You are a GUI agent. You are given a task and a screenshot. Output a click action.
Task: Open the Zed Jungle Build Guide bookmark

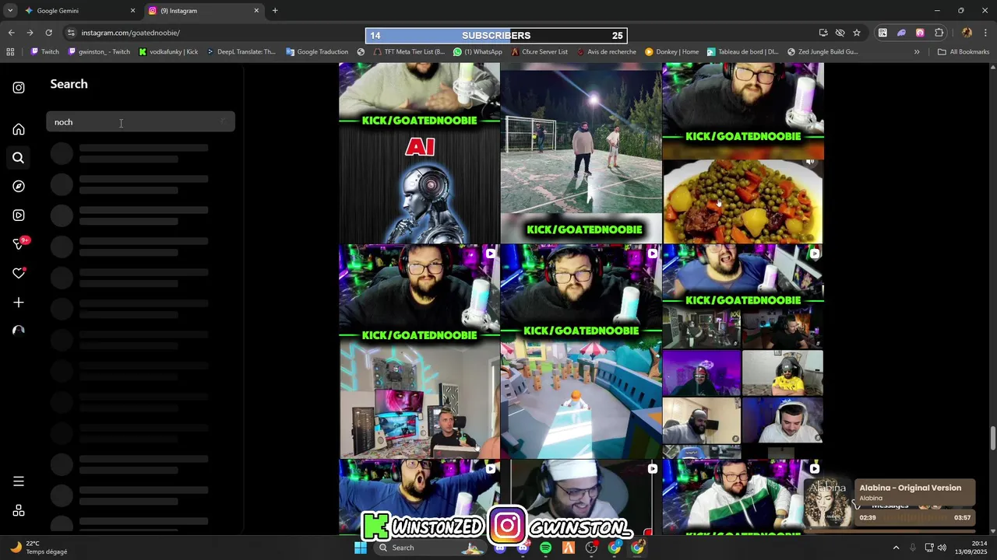[823, 52]
